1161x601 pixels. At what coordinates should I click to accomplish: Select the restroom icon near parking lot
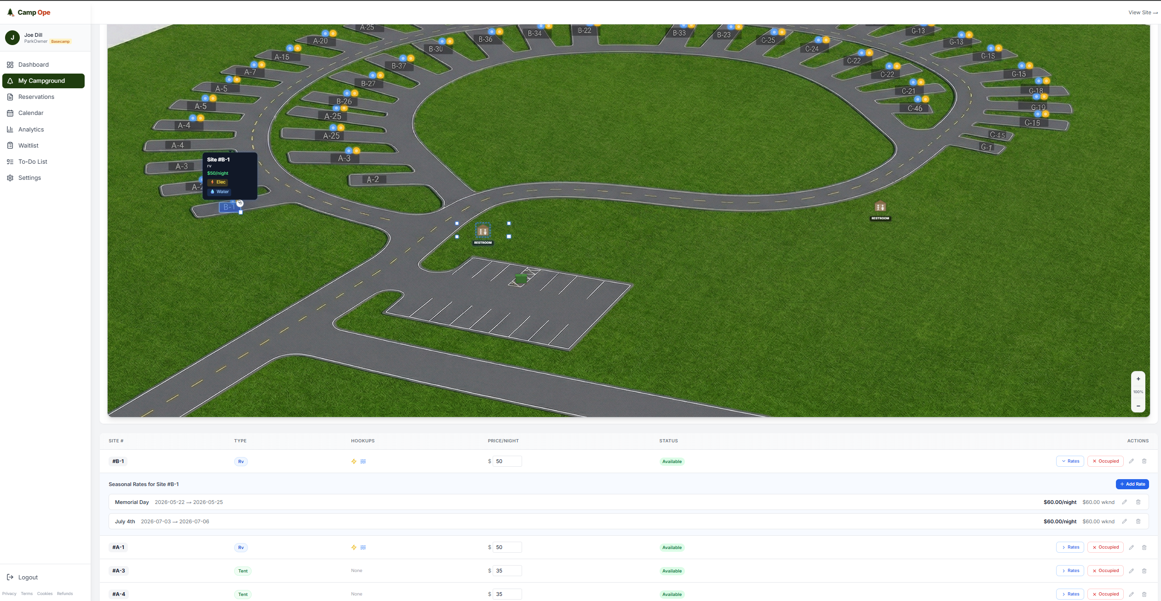[x=483, y=231]
